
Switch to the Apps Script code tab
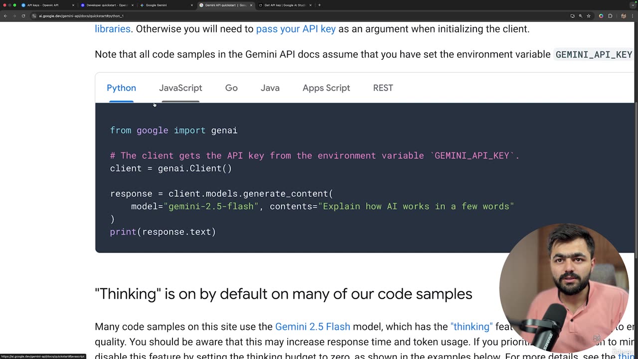326,88
